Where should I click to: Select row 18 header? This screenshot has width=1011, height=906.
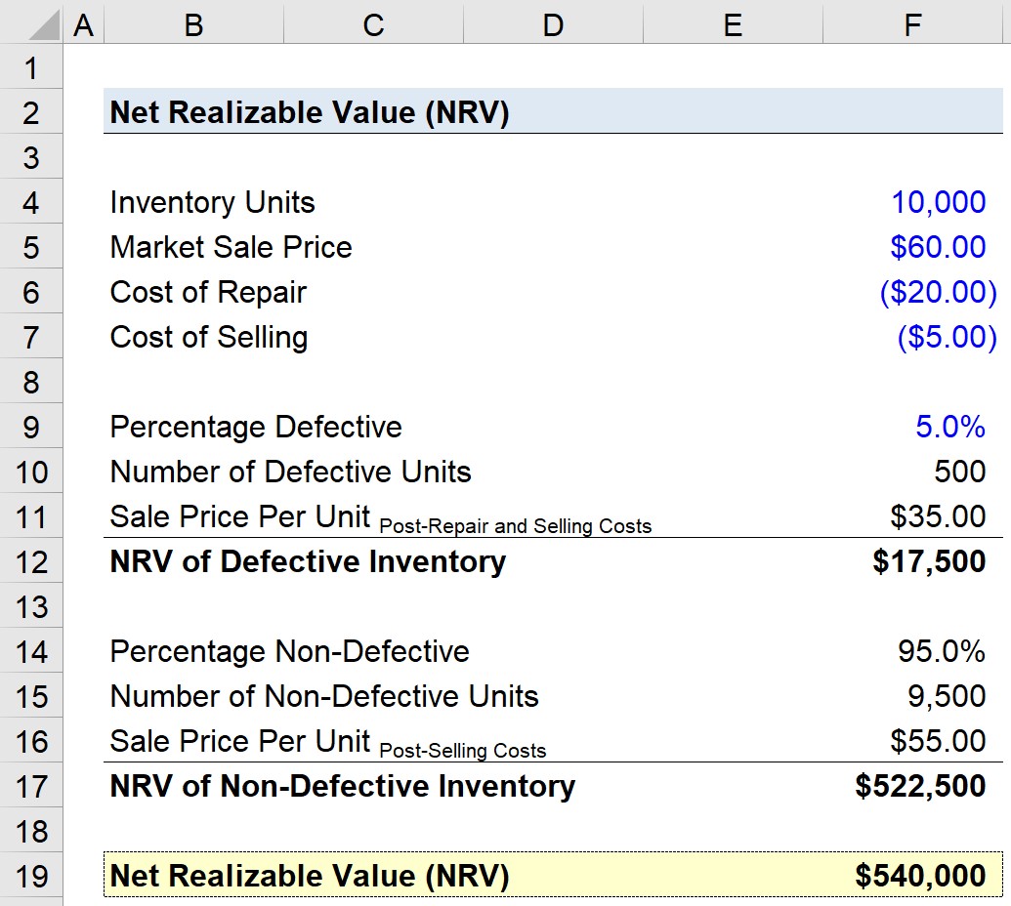31,831
